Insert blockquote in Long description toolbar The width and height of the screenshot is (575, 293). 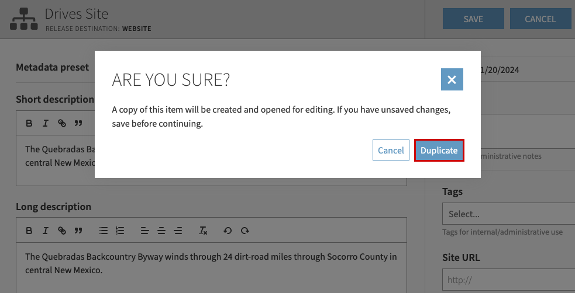78,231
